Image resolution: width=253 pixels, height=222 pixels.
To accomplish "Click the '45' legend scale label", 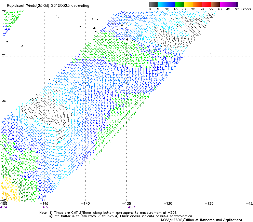I will click(x=228, y=9).
